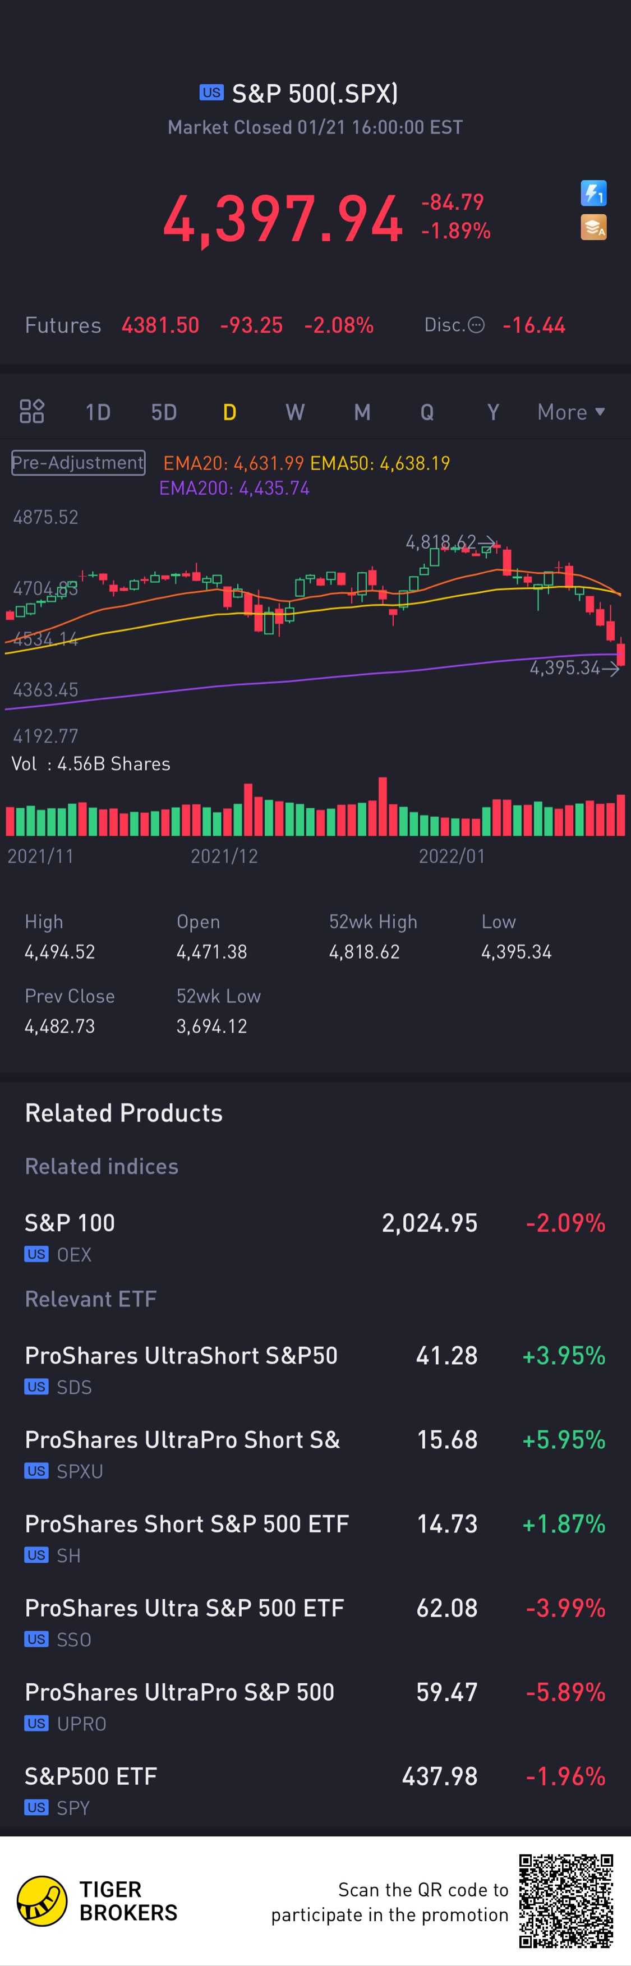Open the chart layout grid icon

(31, 411)
